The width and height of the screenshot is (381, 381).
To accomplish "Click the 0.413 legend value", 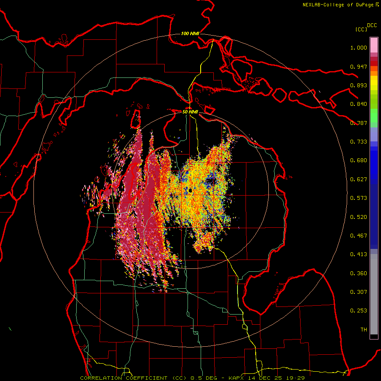I will 359,254.
